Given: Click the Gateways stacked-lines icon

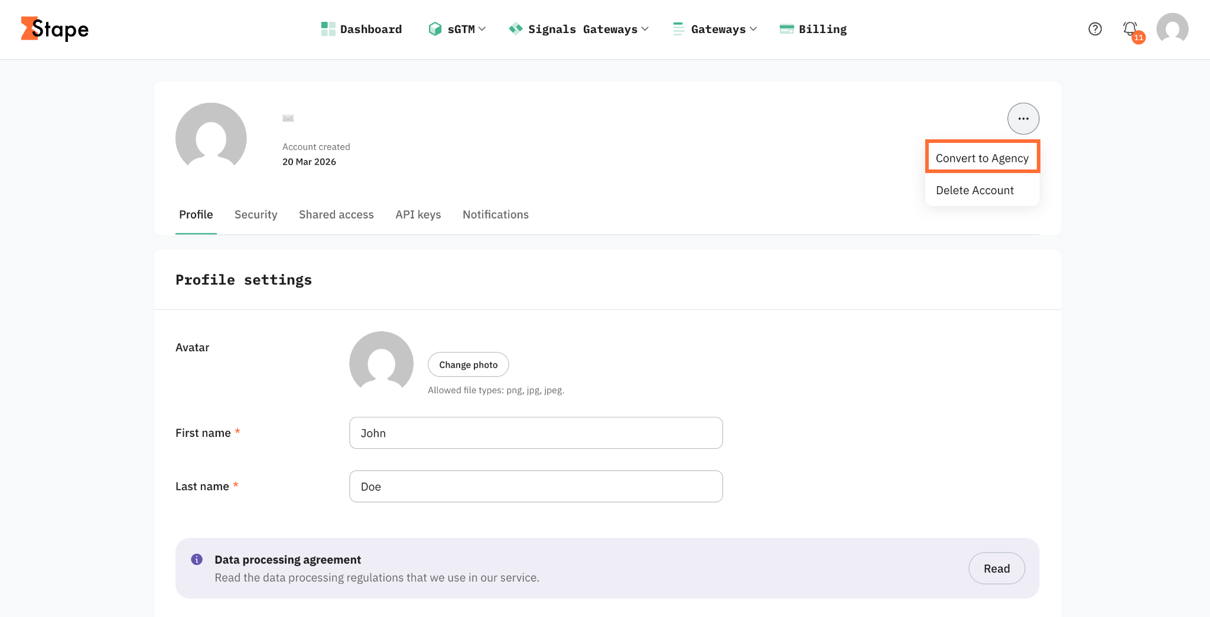Looking at the screenshot, I should 679,29.
